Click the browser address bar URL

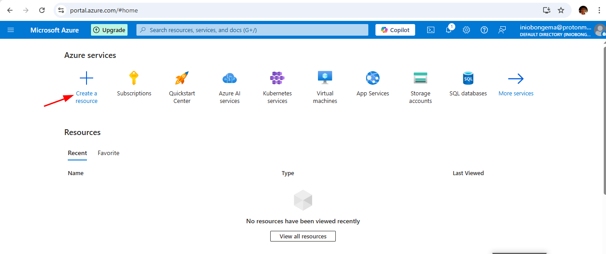click(x=104, y=10)
